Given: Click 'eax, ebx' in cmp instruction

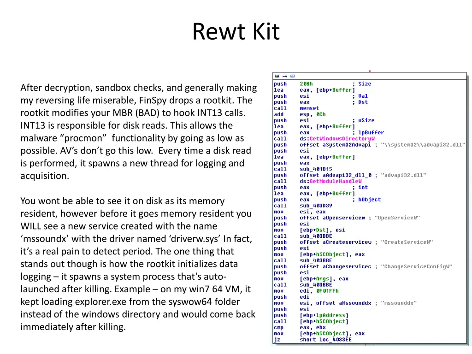Looking at the screenshot, I should point(313,328).
